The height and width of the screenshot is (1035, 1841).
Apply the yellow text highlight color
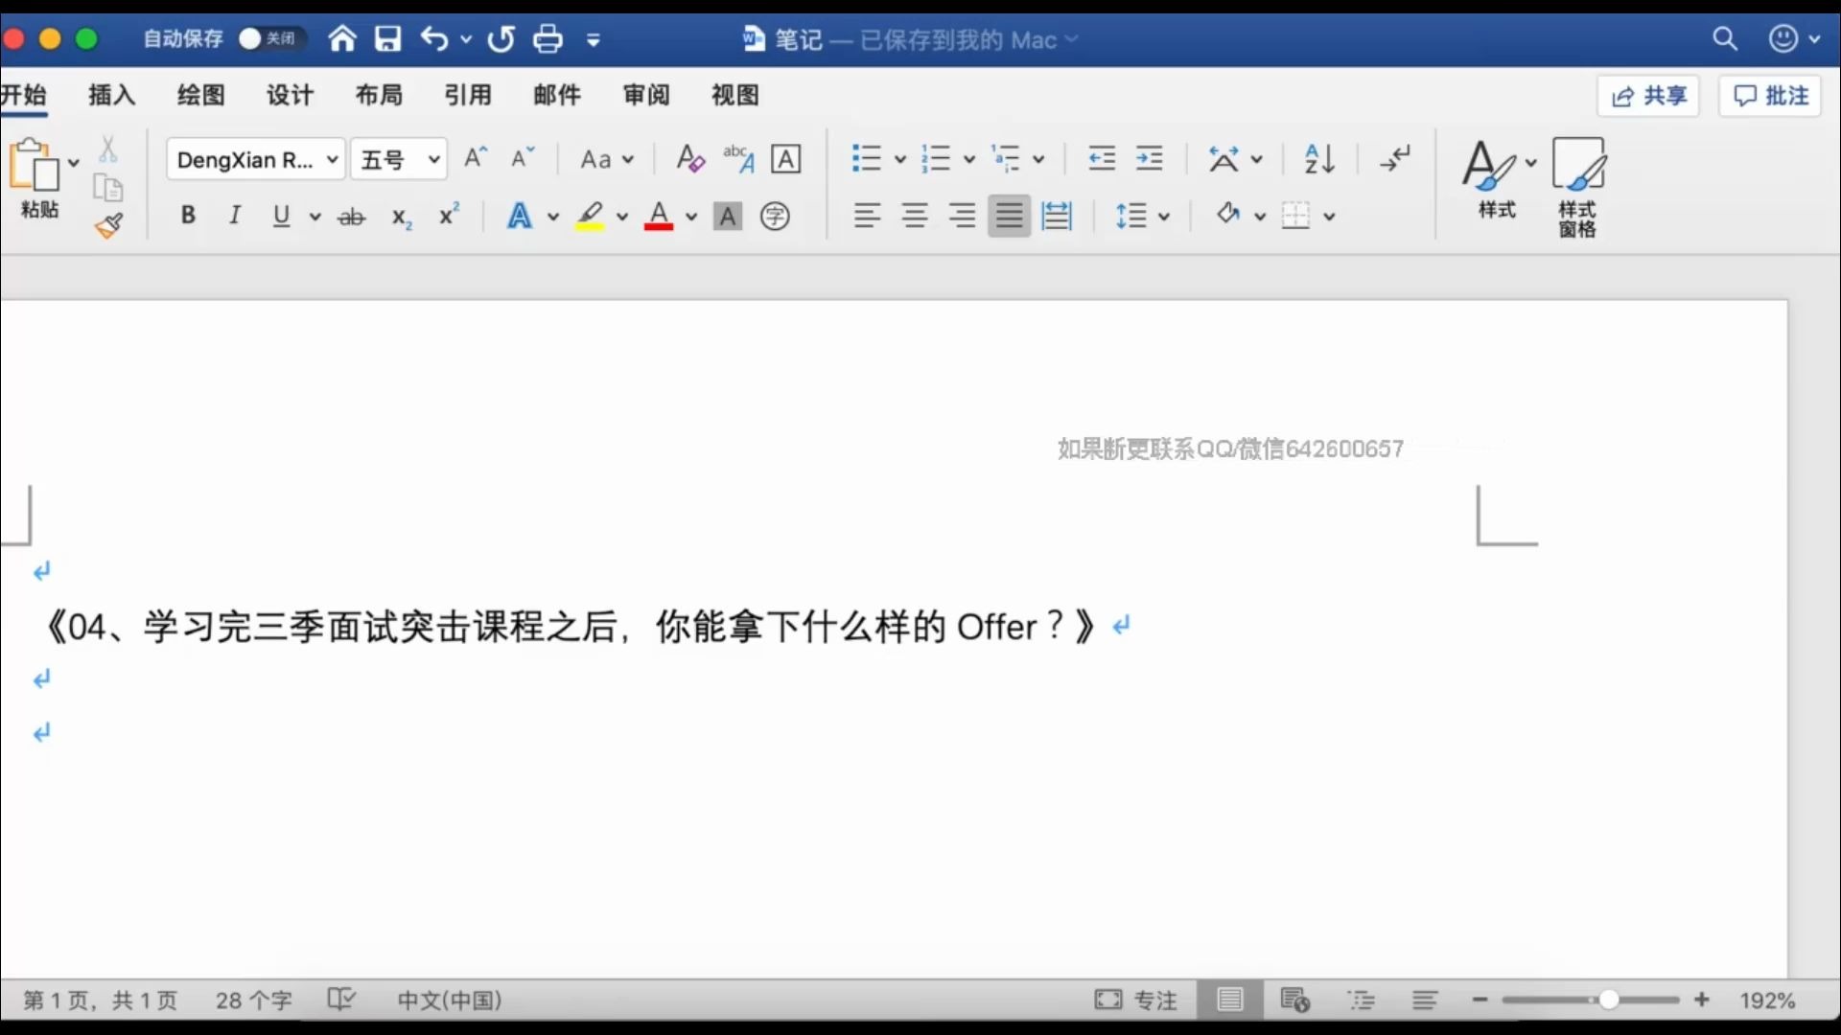[590, 217]
